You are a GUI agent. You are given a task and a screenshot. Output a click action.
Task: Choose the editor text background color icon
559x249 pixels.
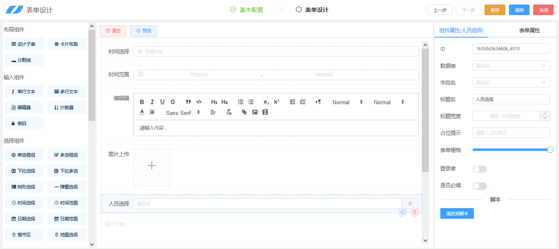[x=152, y=112]
